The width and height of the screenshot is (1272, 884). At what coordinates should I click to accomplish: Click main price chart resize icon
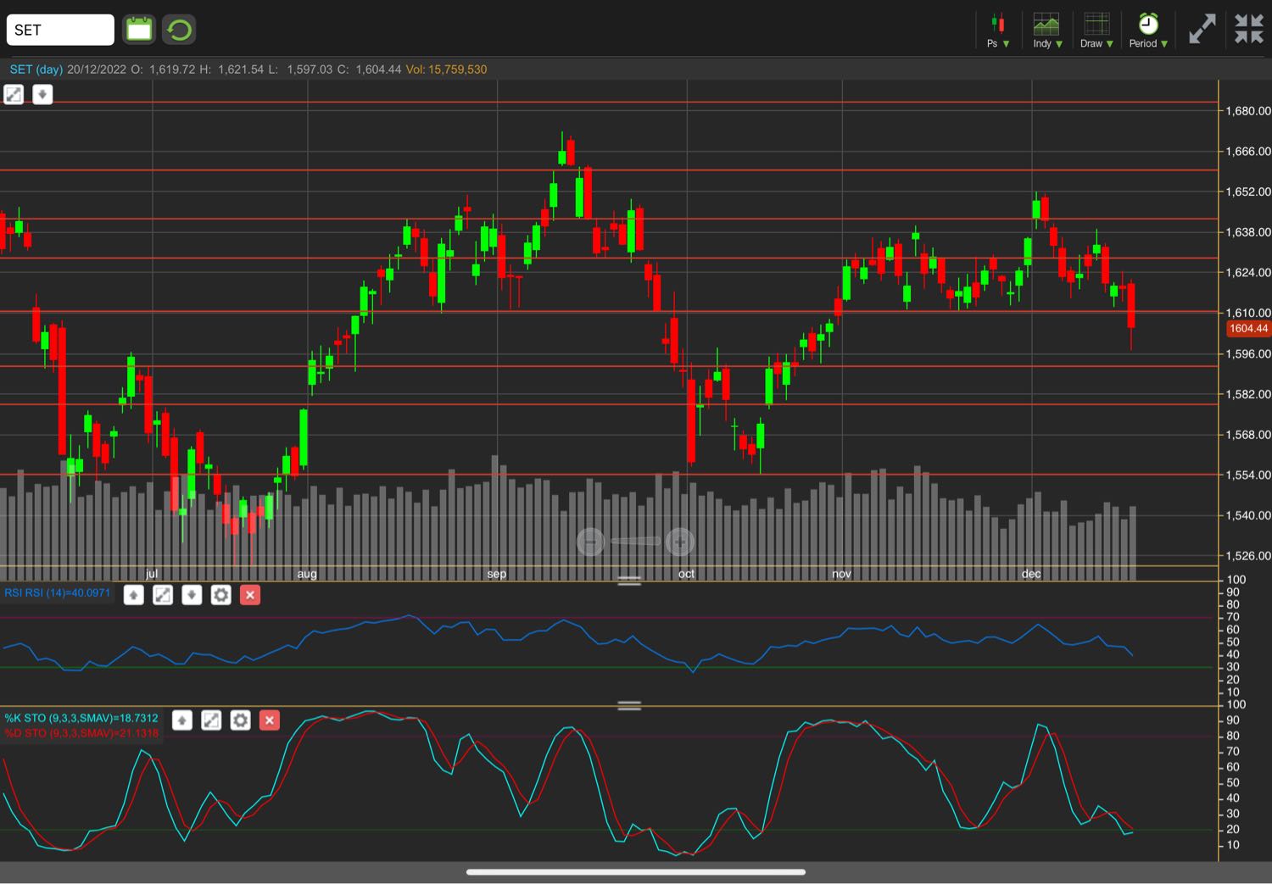(x=14, y=94)
